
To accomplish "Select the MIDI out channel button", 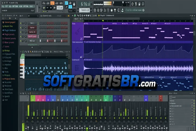I will click(32, 41).
